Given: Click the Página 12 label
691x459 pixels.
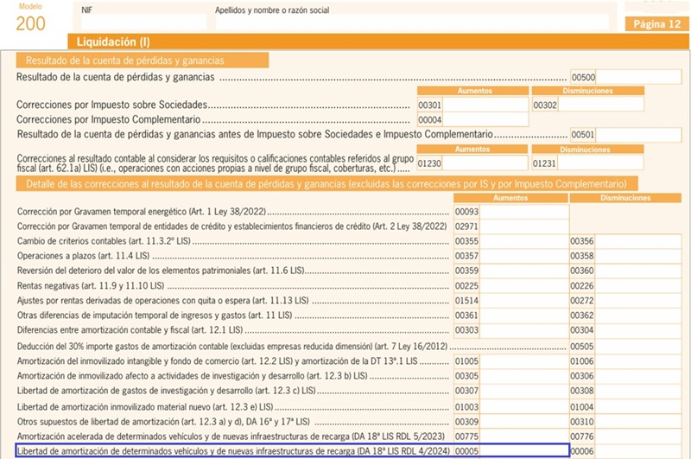Looking at the screenshot, I should click(x=656, y=24).
